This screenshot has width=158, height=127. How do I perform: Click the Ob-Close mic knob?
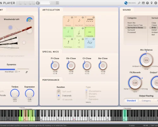[71, 66]
